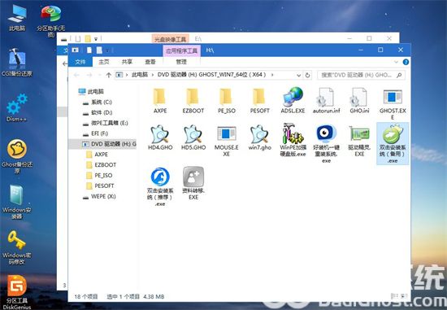
Task: Select the MOUSE.EXE file
Action: pos(227,141)
